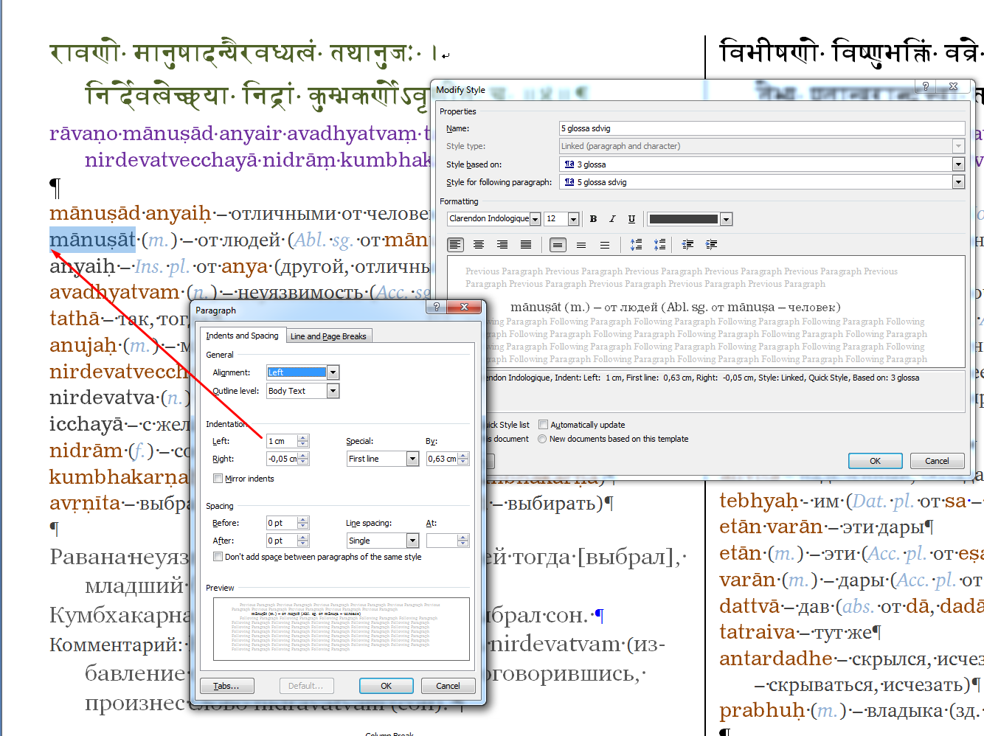984x736 pixels.
Task: Open font size 12 dropdown
Action: pyautogui.click(x=573, y=219)
